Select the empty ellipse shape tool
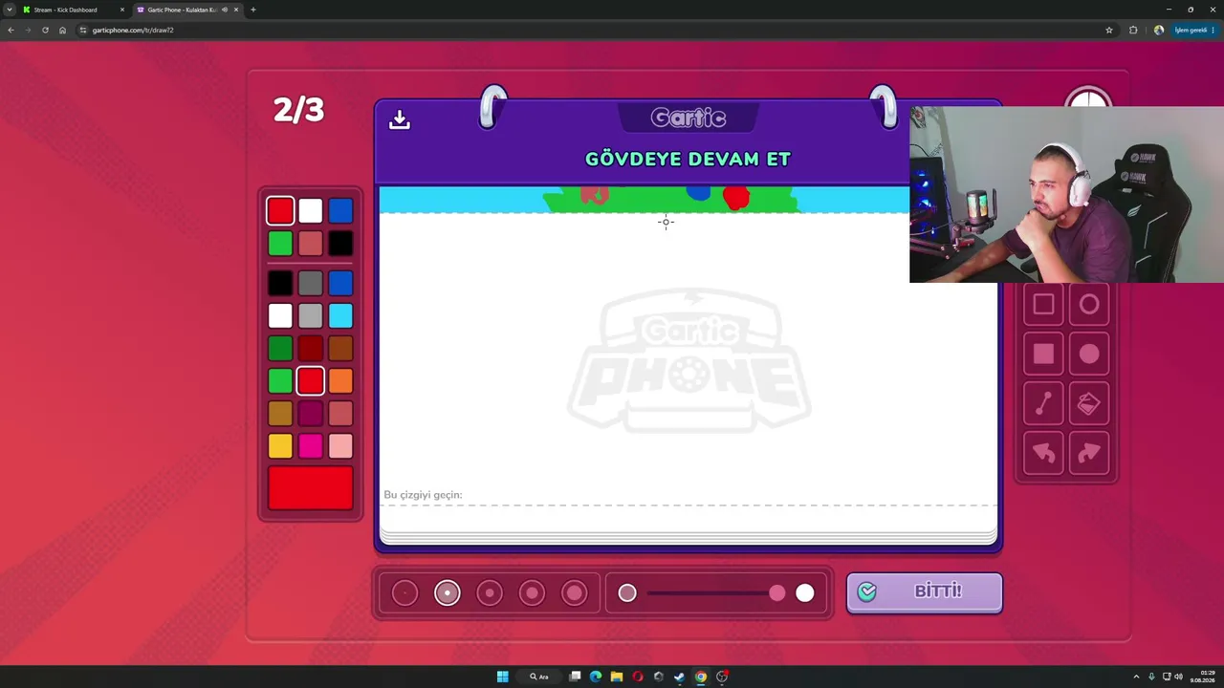This screenshot has height=688, width=1224. pos(1089,305)
